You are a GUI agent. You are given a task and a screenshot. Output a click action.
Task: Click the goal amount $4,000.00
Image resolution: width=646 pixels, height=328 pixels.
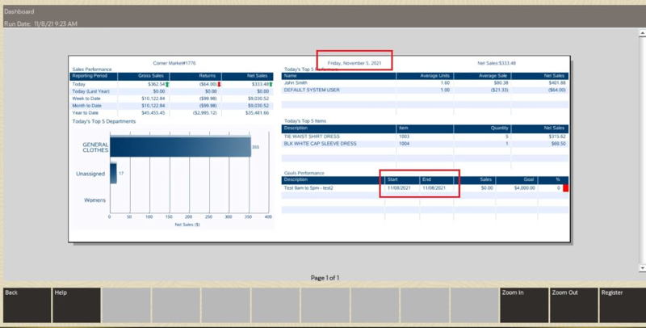click(524, 188)
